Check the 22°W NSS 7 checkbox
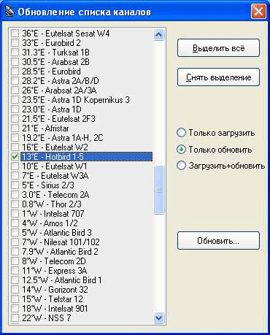Image resolution: width=270 pixels, height=335 pixels. [x=15, y=318]
